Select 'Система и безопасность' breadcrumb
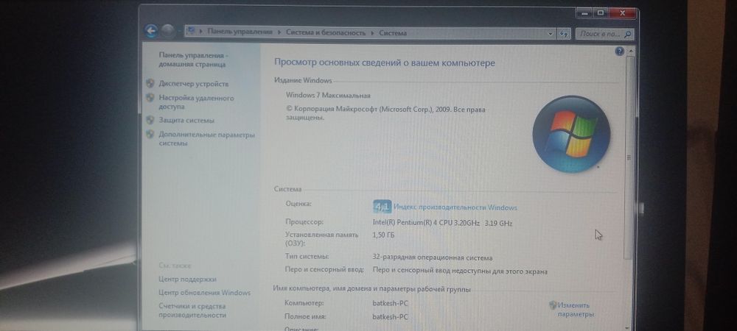Viewport: 737px width, 331px height. pos(325,33)
